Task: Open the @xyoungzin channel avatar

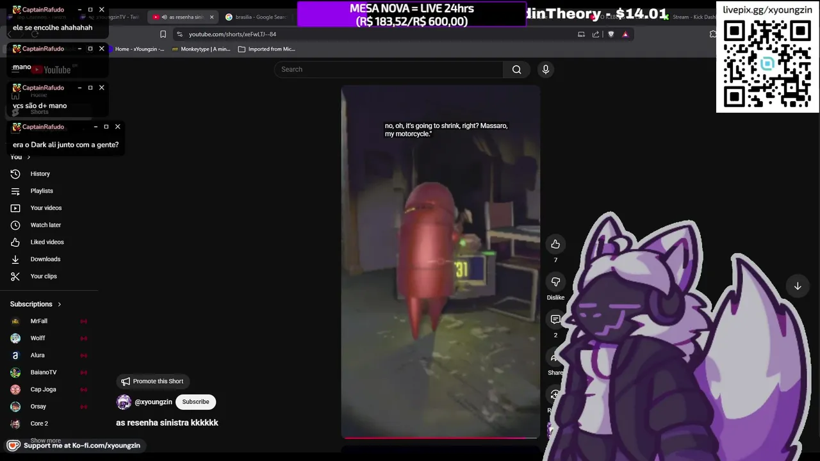Action: (x=124, y=402)
